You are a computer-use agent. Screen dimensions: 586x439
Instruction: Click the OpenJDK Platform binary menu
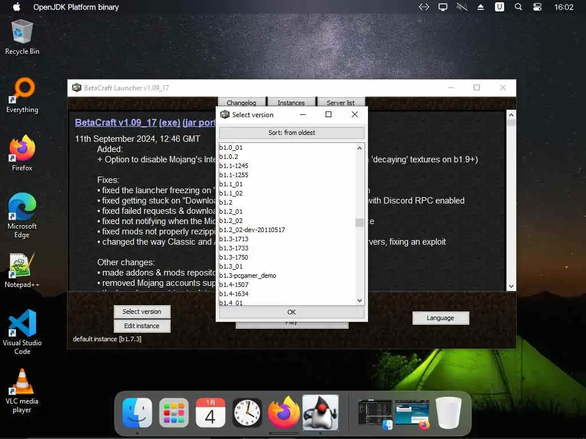[x=76, y=7]
